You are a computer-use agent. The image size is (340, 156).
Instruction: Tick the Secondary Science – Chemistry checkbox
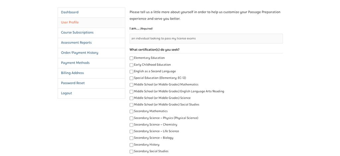(x=131, y=125)
